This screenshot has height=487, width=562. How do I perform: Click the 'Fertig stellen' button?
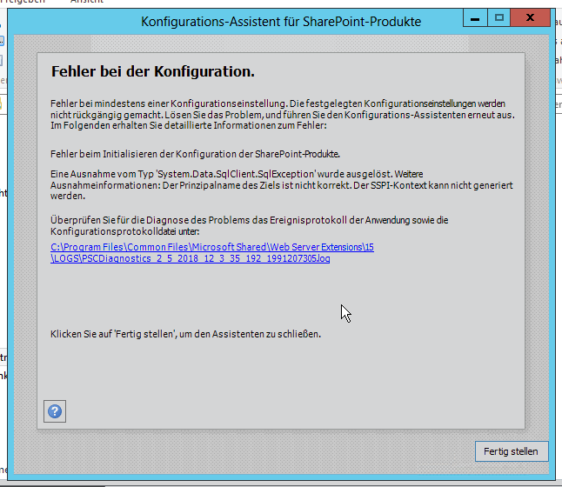tap(512, 451)
